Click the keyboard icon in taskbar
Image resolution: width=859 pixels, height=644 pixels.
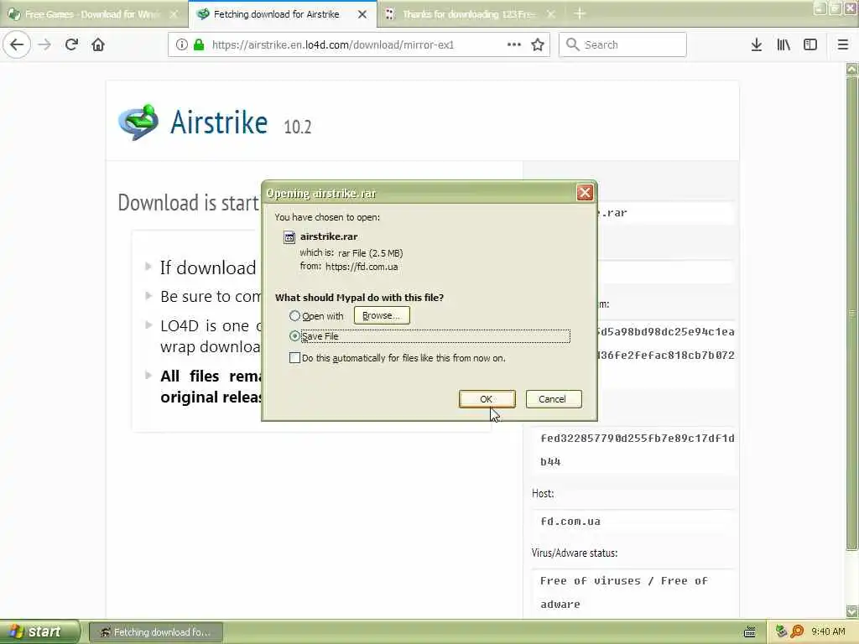tap(750, 632)
